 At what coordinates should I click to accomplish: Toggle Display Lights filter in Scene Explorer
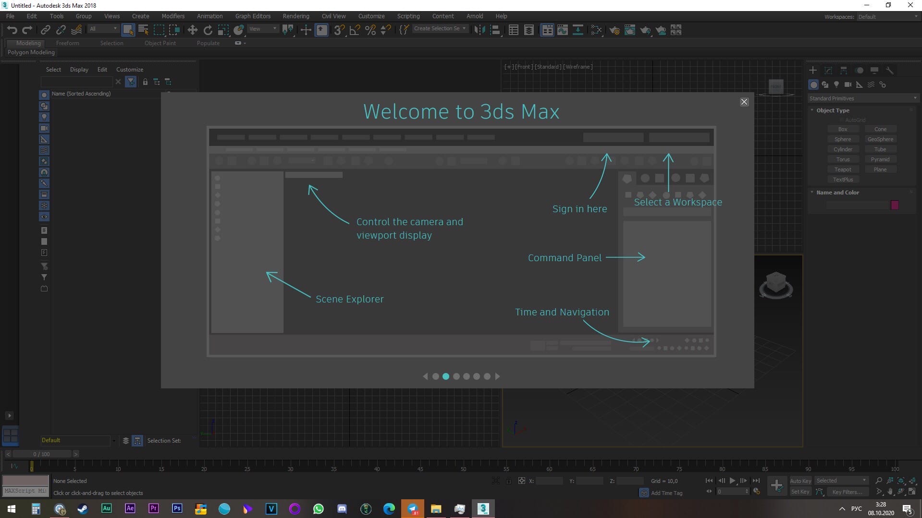pyautogui.click(x=44, y=117)
